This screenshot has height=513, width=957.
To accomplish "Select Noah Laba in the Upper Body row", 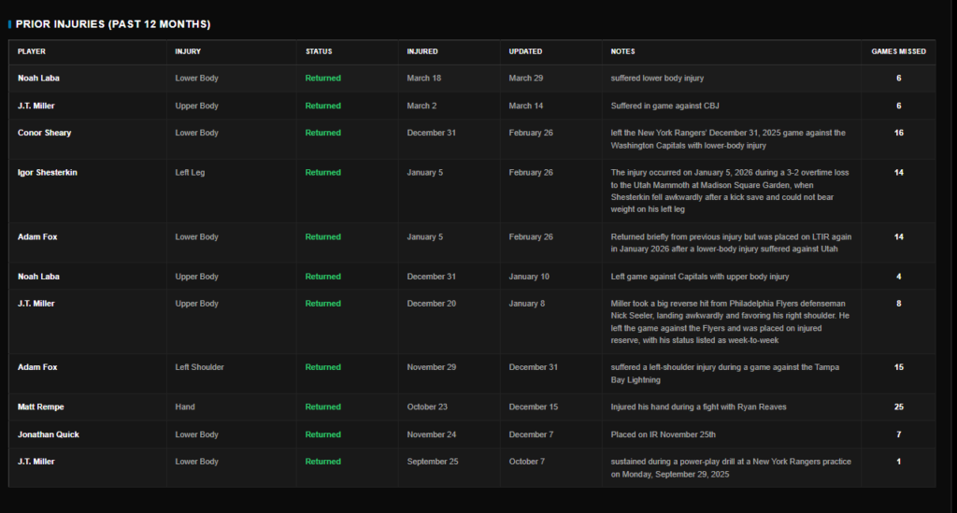I will (x=38, y=277).
